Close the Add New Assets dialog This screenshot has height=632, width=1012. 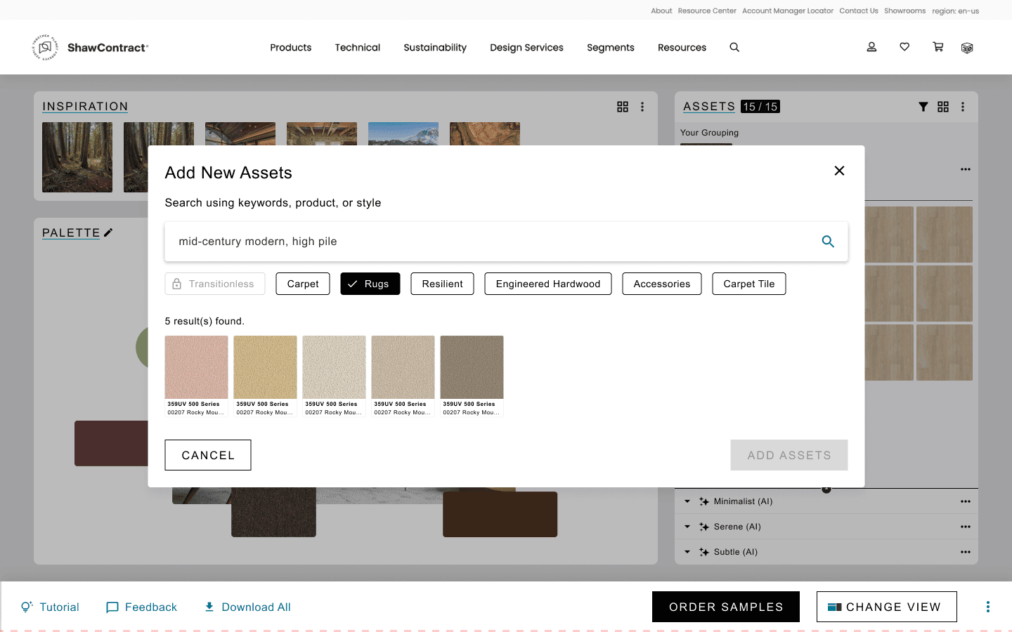(x=839, y=171)
